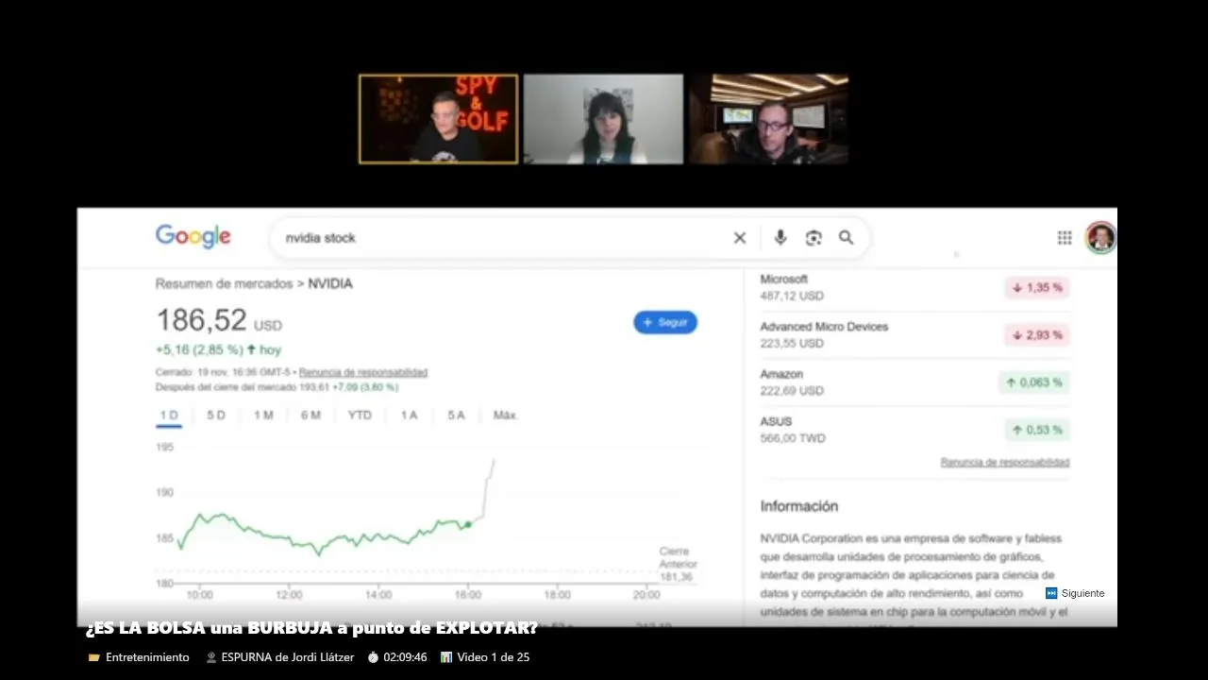The image size is (1208, 680).
Task: Follow NVIDIA with the Seguir button
Action: pos(665,322)
